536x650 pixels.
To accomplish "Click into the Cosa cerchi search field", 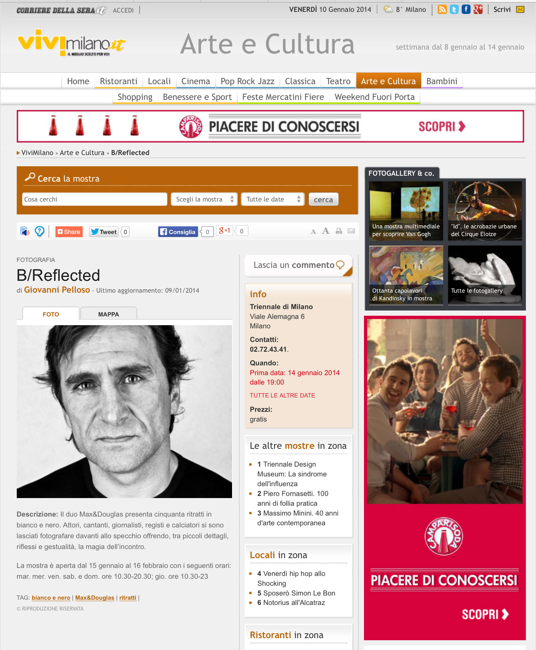I will (x=95, y=199).
